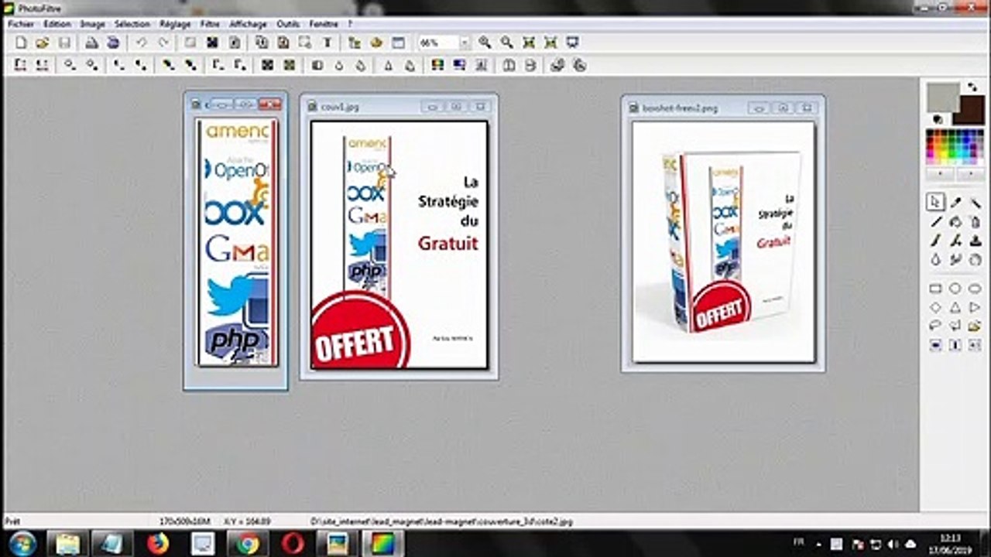Screen dimensions: 991x557
Task: Show previous palette with left arrow button
Action: pos(941,175)
